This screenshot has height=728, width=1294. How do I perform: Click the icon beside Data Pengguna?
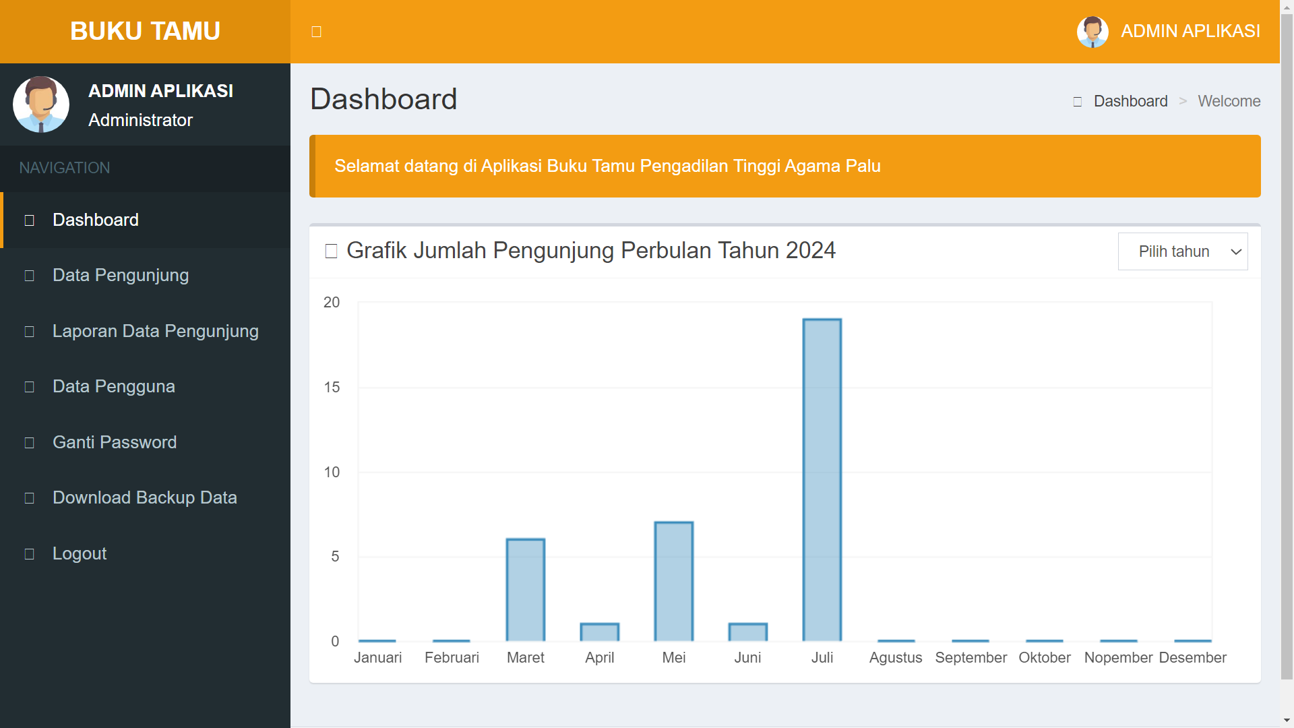click(x=29, y=387)
